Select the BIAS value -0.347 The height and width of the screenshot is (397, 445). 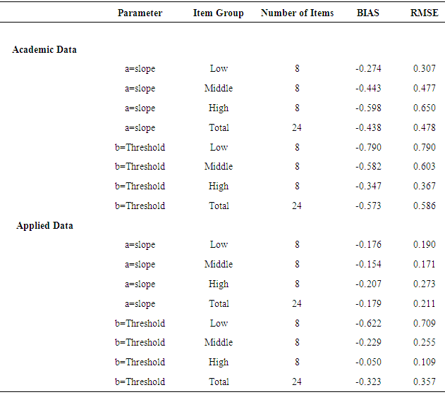(368, 187)
